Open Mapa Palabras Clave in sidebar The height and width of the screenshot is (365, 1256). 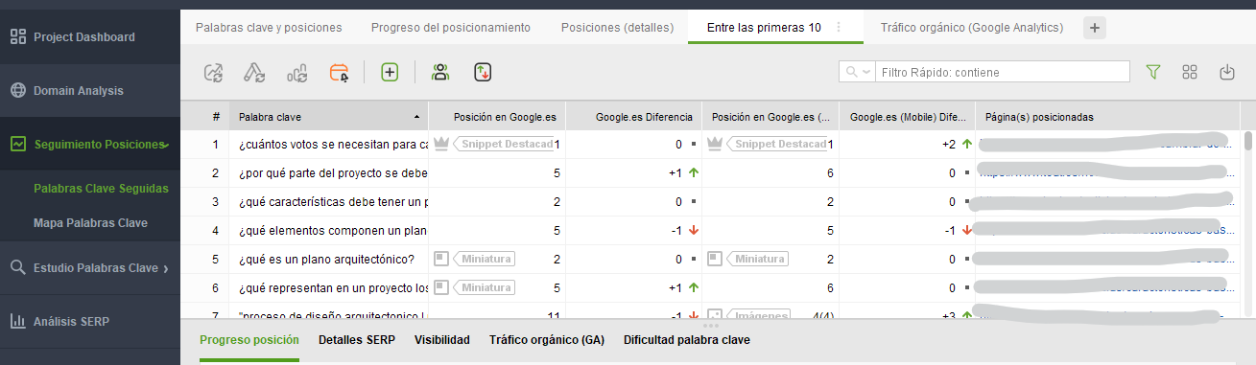click(x=90, y=222)
